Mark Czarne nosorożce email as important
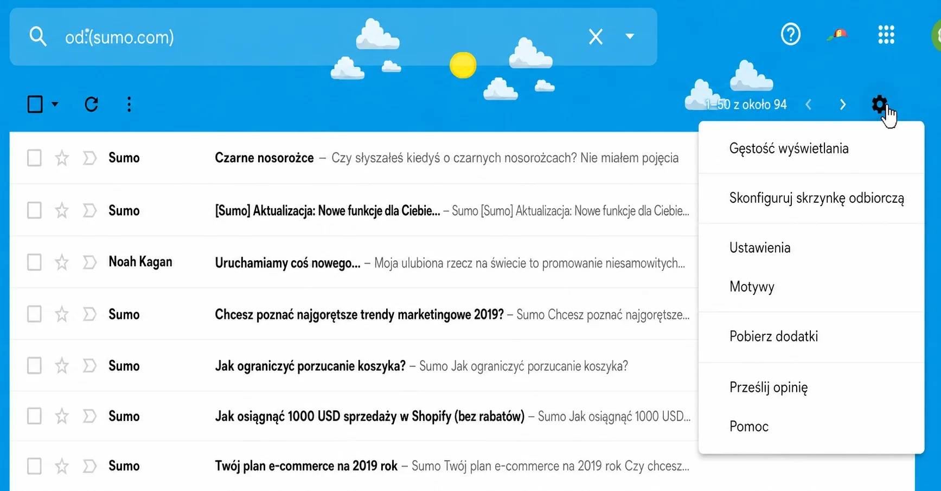This screenshot has height=491, width=941. click(x=89, y=158)
